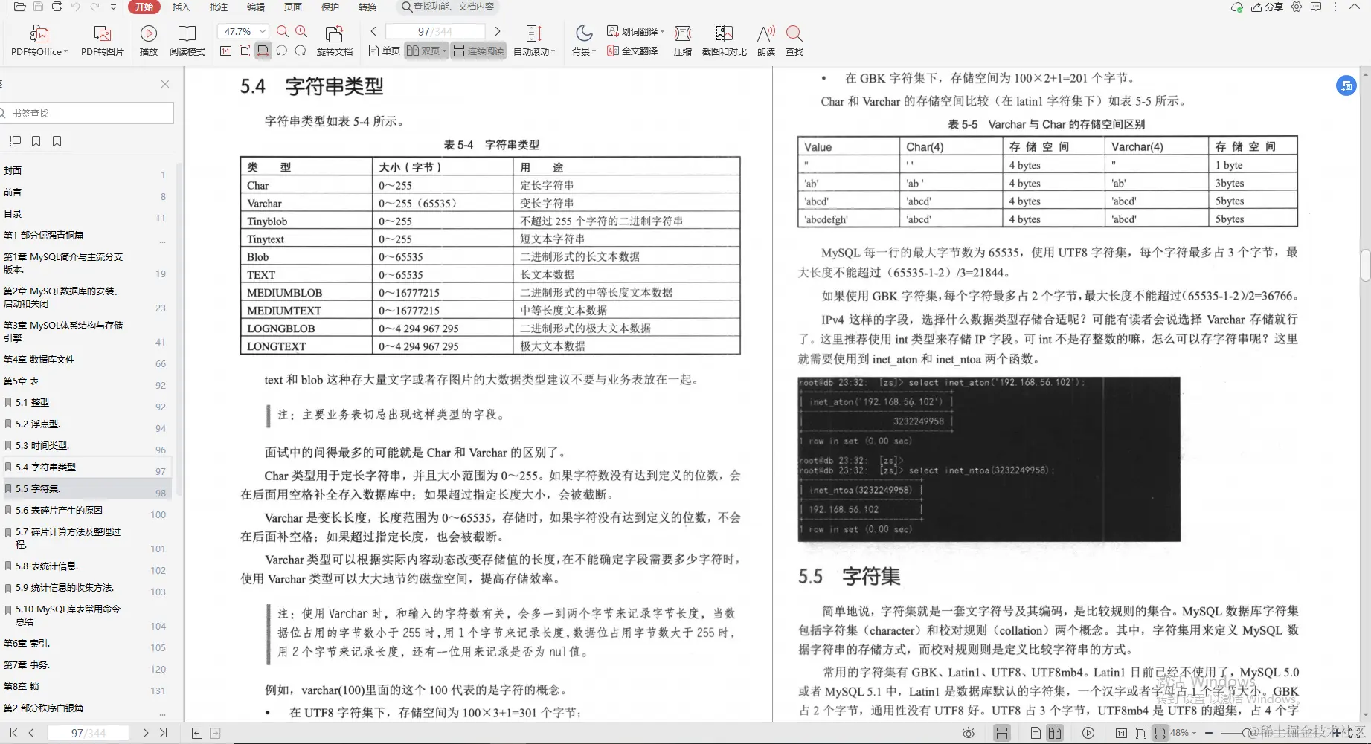The height and width of the screenshot is (744, 1371).
Task: Switch to the 插入 ribbon tab
Action: 180,7
